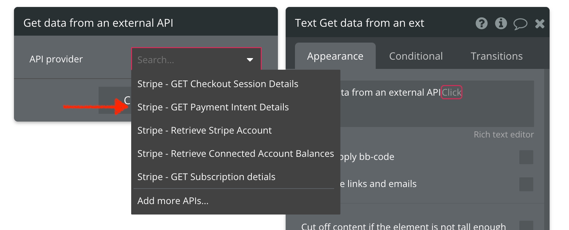Click the help question mark icon
This screenshot has height=230, width=569.
click(481, 24)
